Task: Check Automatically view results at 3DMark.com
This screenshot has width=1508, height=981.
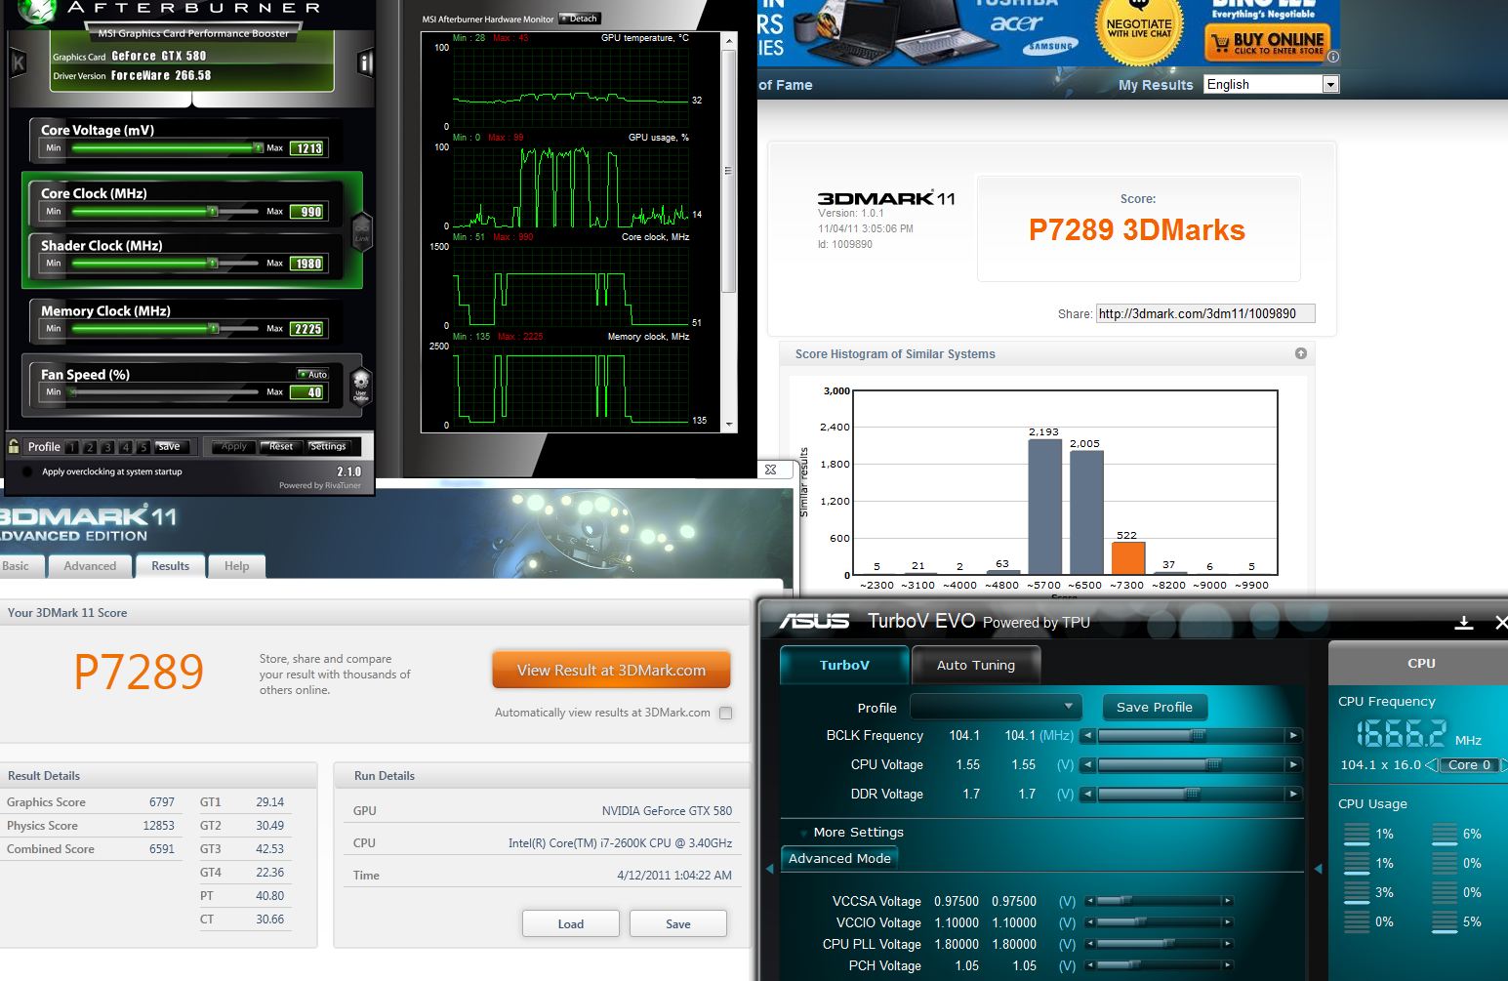Action: click(725, 713)
